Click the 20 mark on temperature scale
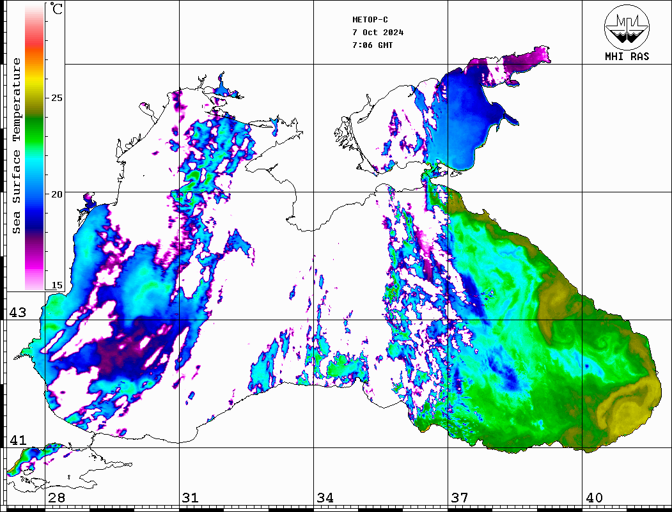 point(57,194)
